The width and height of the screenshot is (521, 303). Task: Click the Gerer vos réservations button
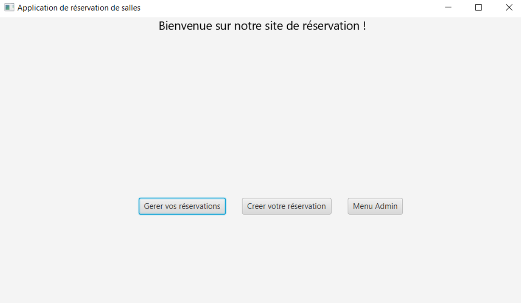click(182, 206)
